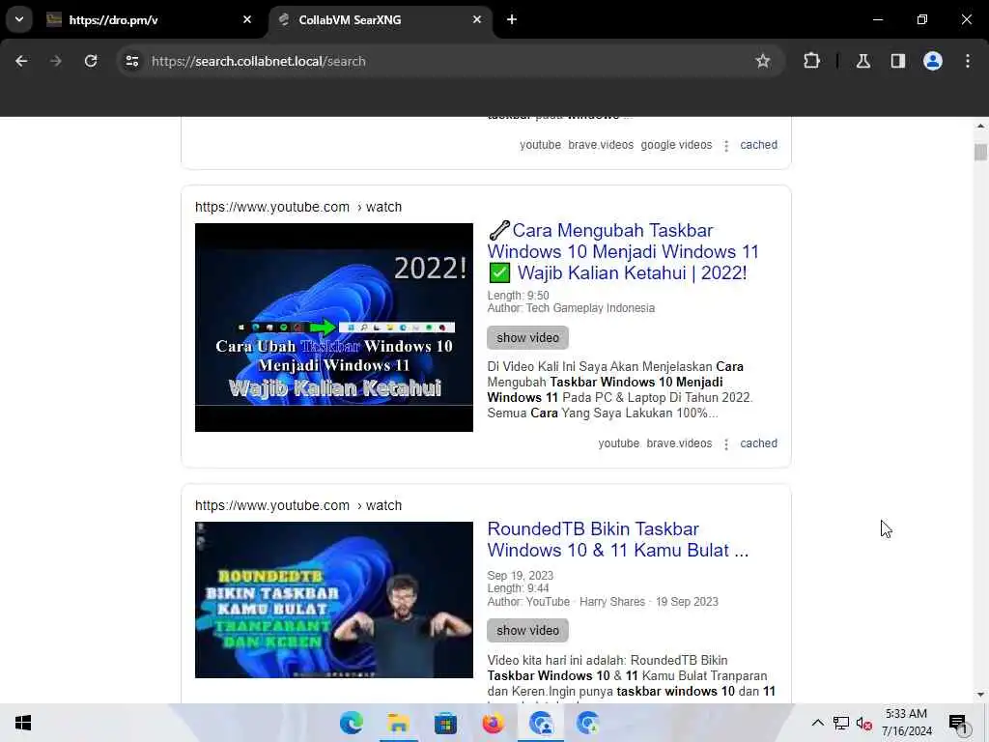Go back to previous page

tap(21, 61)
